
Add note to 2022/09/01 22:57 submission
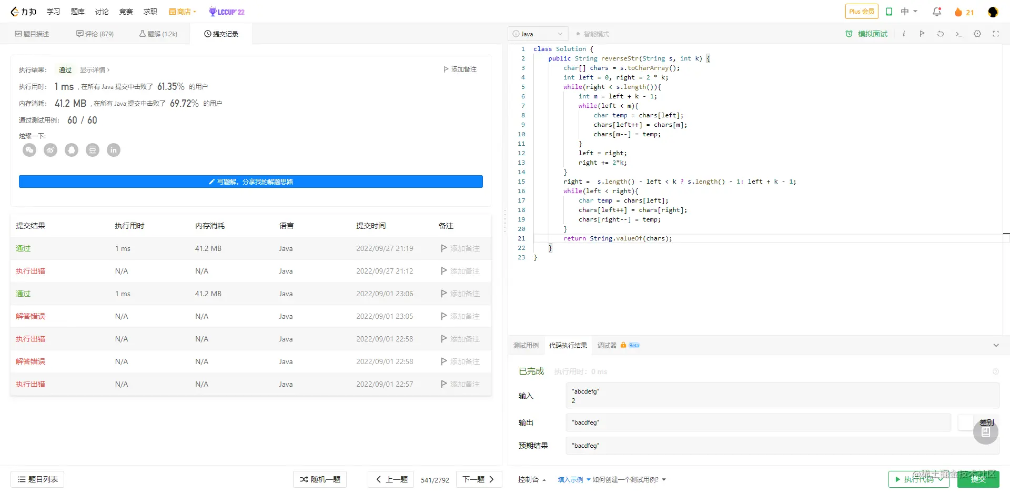460,384
